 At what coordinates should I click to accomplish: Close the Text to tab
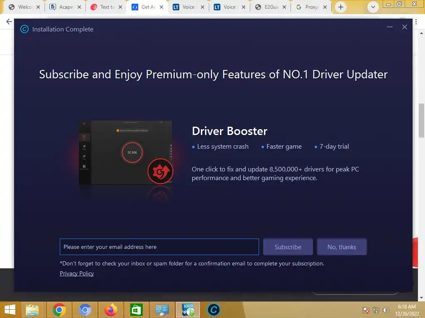pos(120,7)
